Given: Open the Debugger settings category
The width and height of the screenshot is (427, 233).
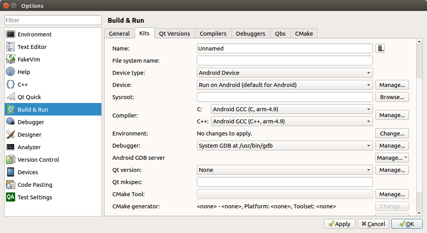Looking at the screenshot, I should point(11,122).
